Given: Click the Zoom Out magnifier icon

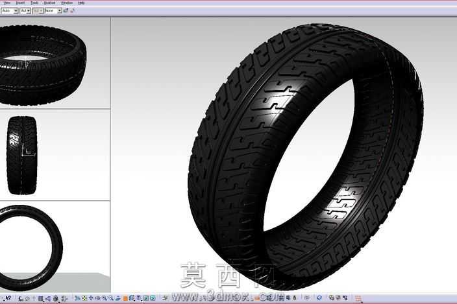Looking at the screenshot, I should point(111,298).
